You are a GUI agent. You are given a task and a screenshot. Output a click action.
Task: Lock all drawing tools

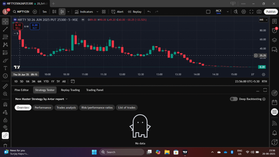(5, 120)
